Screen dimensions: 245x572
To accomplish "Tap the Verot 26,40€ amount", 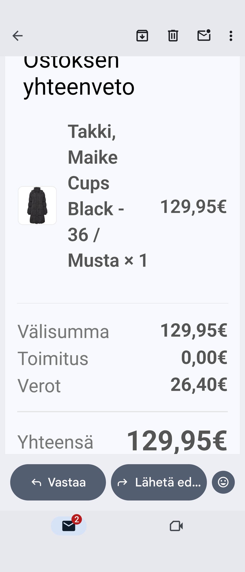I will (199, 385).
